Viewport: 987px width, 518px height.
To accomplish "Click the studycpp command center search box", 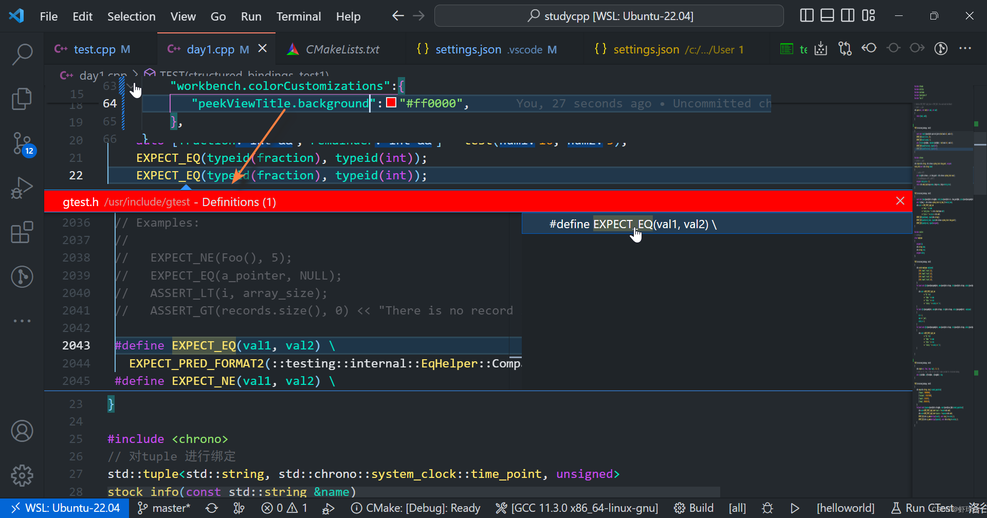I will 609,16.
